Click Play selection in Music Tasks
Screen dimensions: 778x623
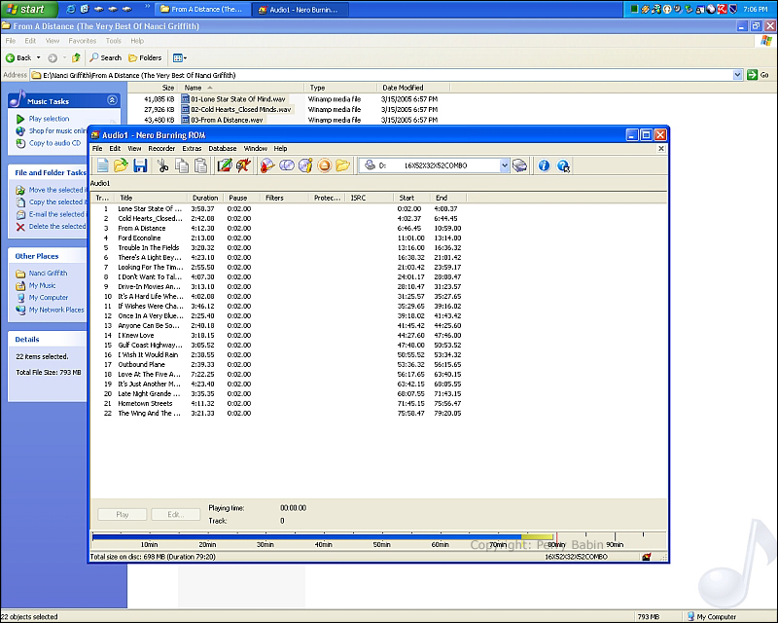click(x=50, y=119)
